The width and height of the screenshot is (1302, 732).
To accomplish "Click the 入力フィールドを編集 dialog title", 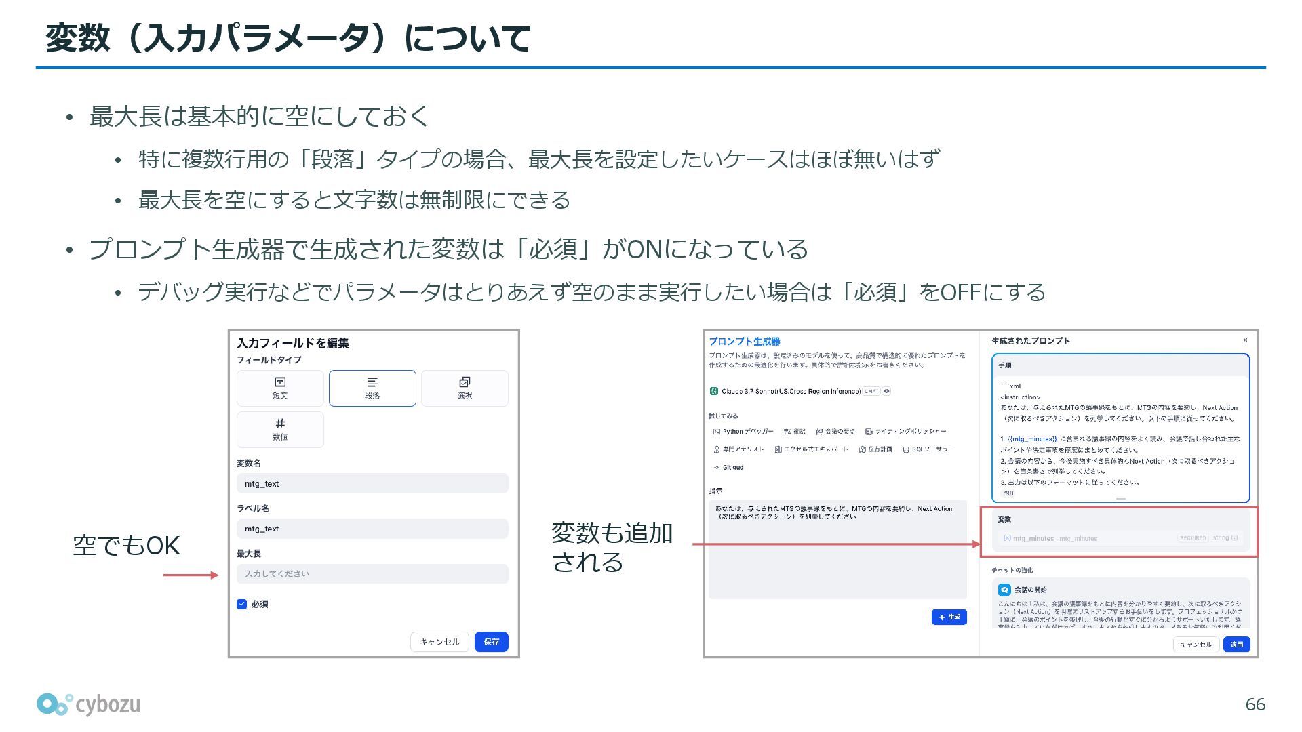I will (293, 343).
